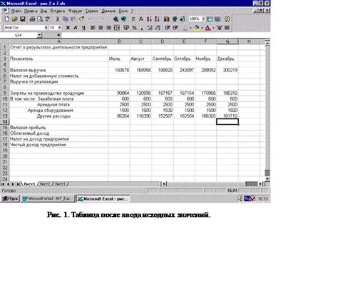This screenshot has height=281, width=338.
Task: Sort ascending with the A-Z icon
Action: [149, 19]
